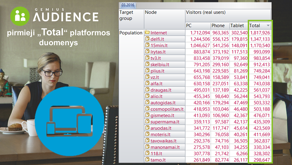Click the plius.lt PC value 643,198

coord(202,71)
